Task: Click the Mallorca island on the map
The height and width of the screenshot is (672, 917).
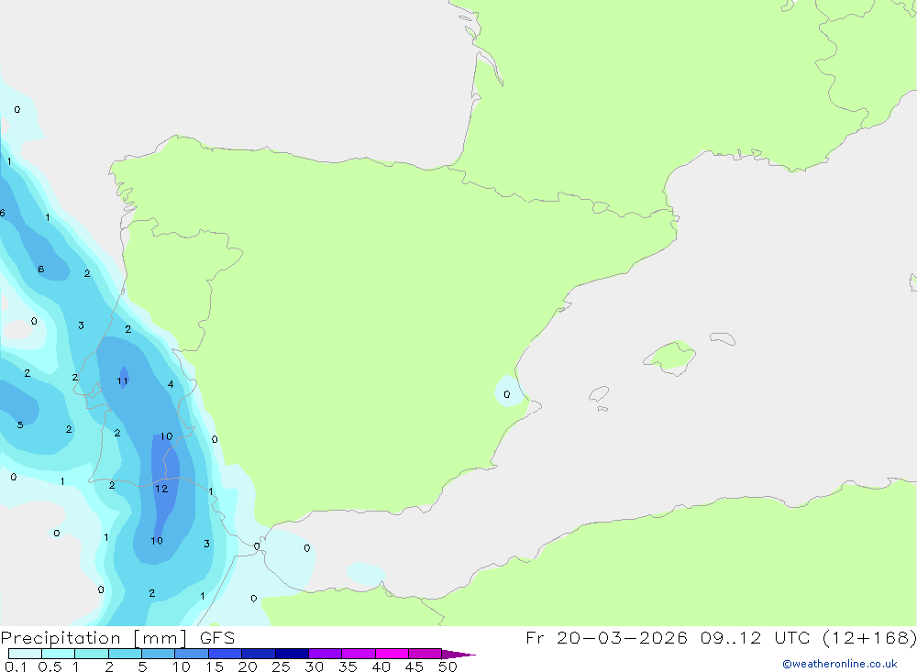Action: [670, 358]
